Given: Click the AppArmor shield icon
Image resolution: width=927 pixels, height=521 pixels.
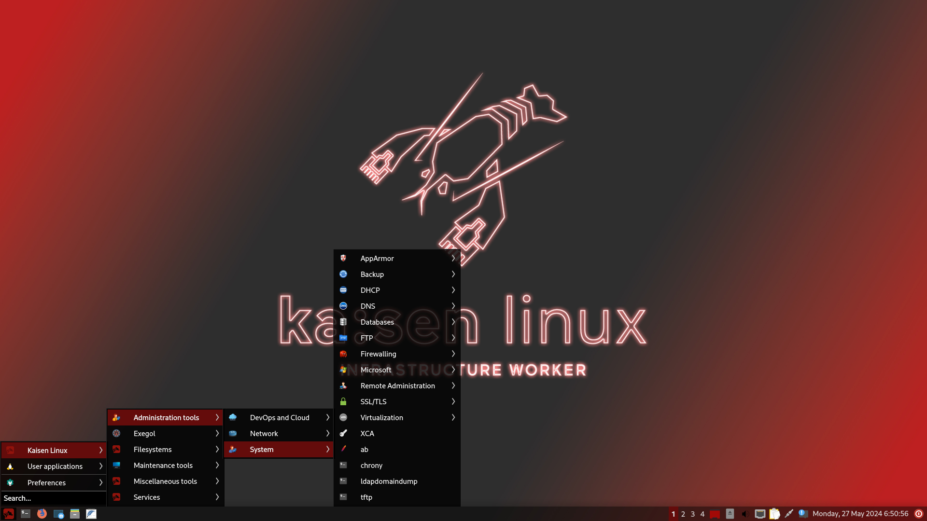Looking at the screenshot, I should (x=343, y=258).
